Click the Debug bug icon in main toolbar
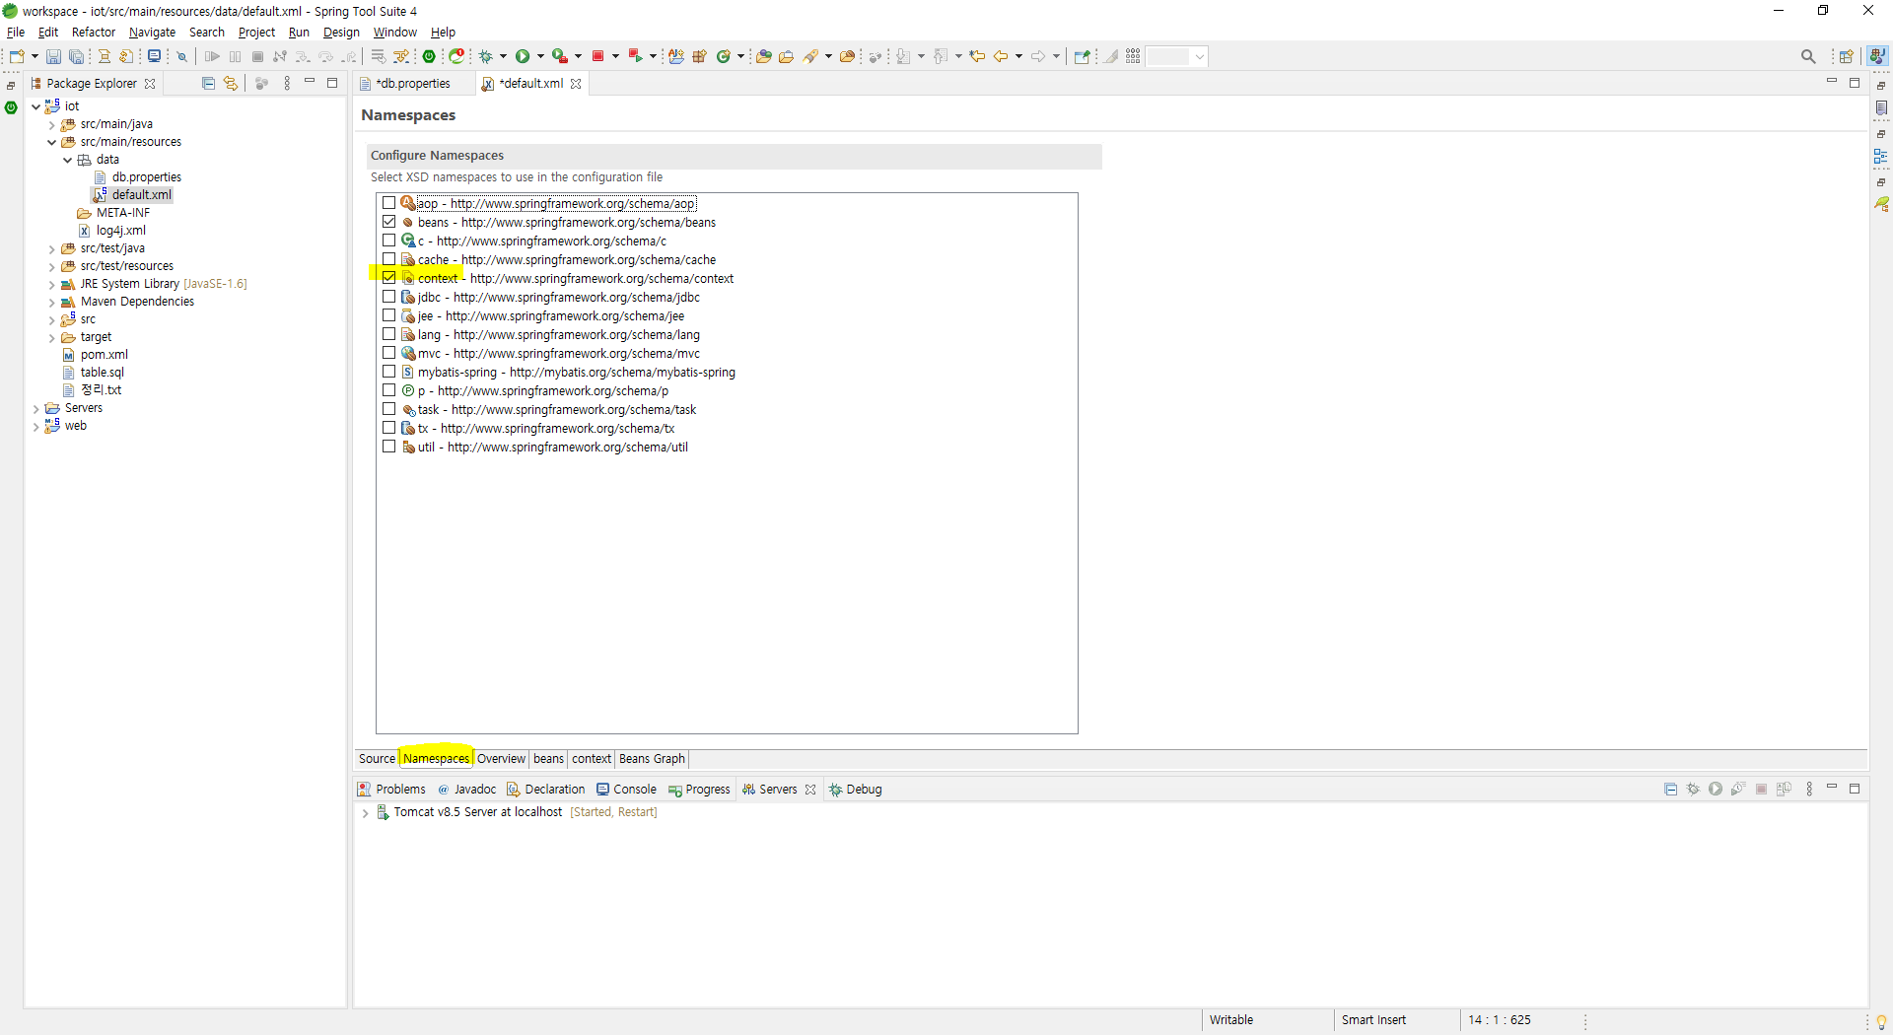 coord(486,56)
